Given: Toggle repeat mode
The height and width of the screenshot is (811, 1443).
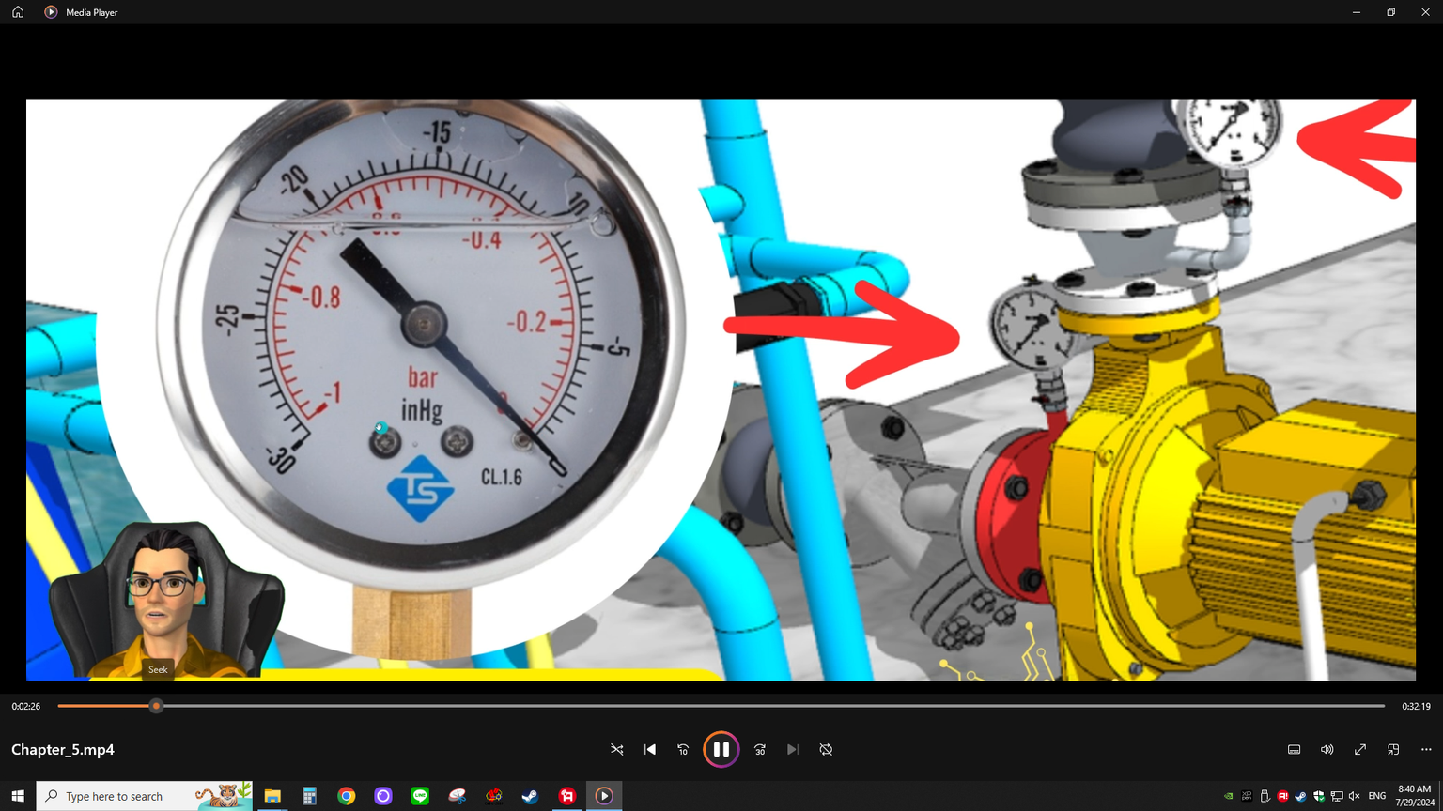Looking at the screenshot, I should pos(826,750).
